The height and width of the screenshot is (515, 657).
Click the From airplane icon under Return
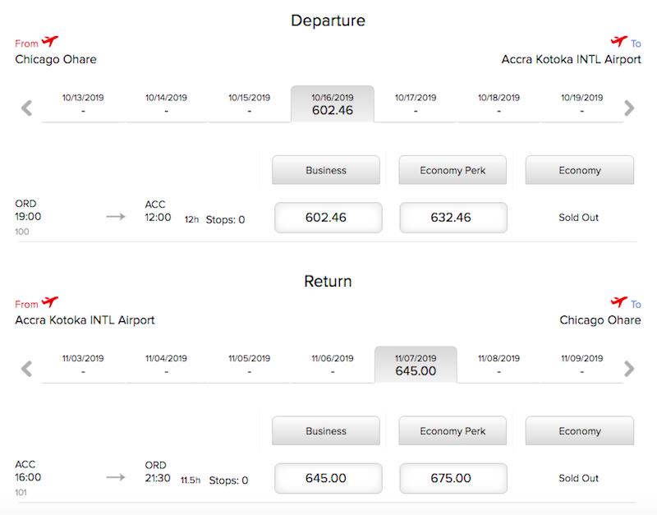point(49,301)
